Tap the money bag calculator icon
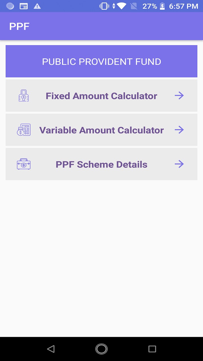 pyautogui.click(x=24, y=130)
